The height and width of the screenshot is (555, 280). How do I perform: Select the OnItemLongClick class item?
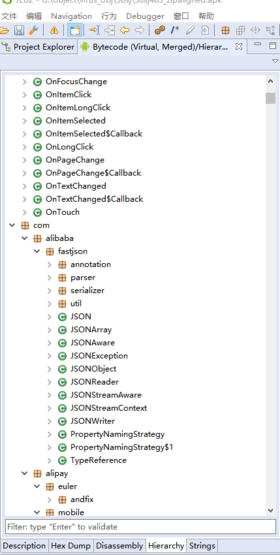(x=78, y=108)
